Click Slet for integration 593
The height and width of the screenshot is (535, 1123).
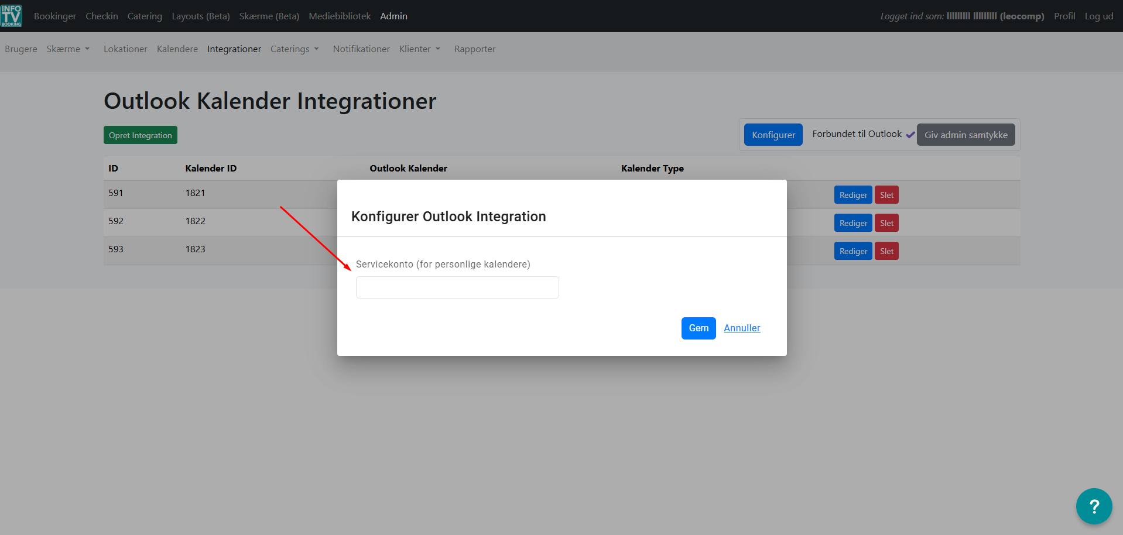coord(886,251)
